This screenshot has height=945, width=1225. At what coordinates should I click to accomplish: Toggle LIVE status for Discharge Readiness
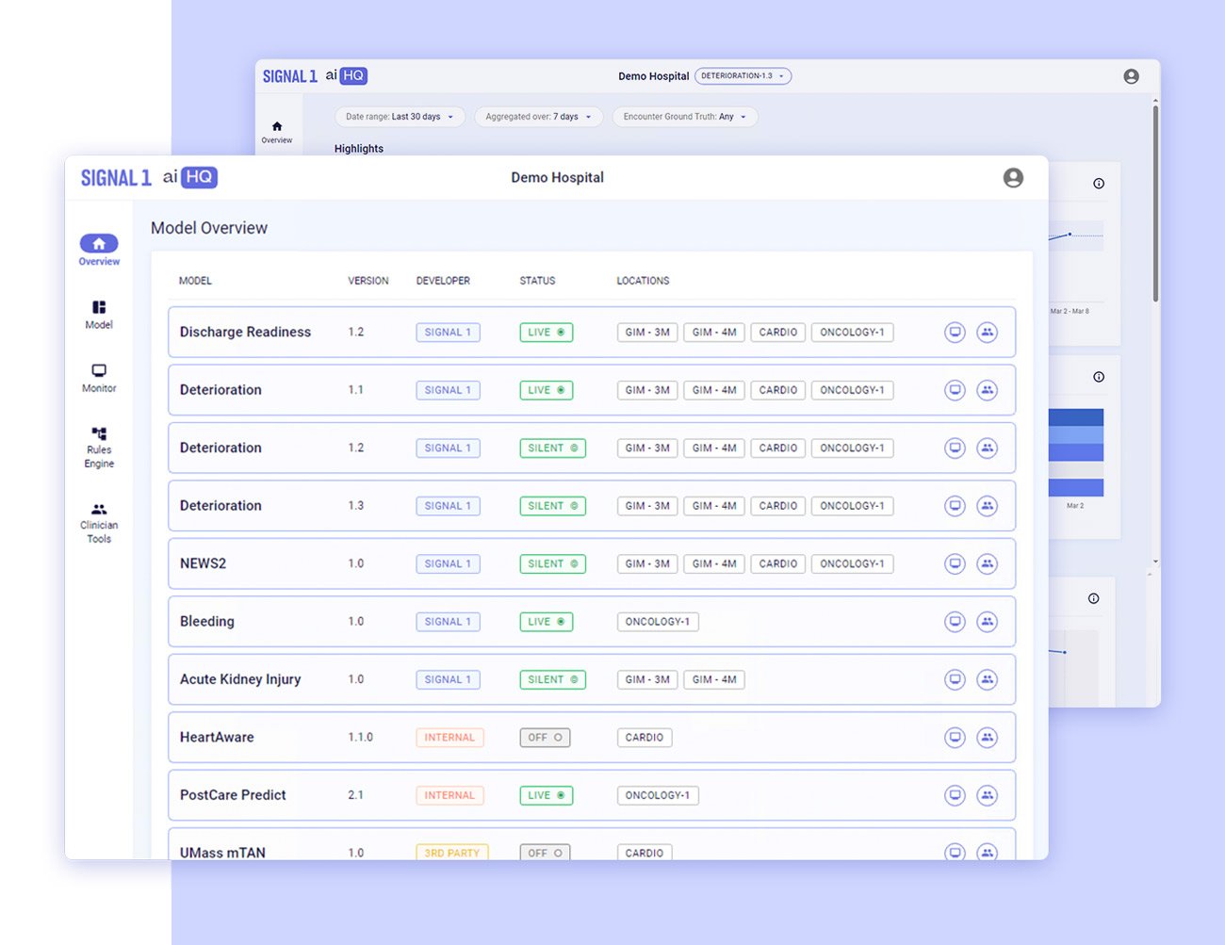(546, 333)
